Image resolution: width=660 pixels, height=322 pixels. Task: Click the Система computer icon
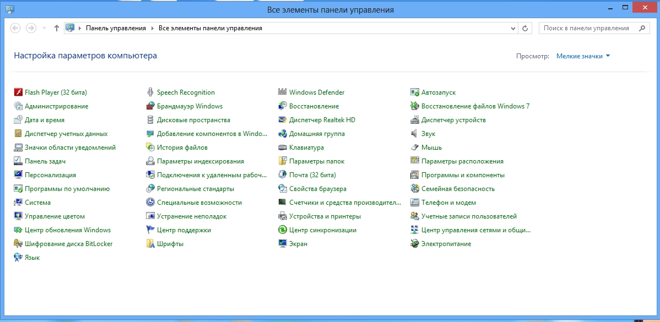tap(18, 203)
